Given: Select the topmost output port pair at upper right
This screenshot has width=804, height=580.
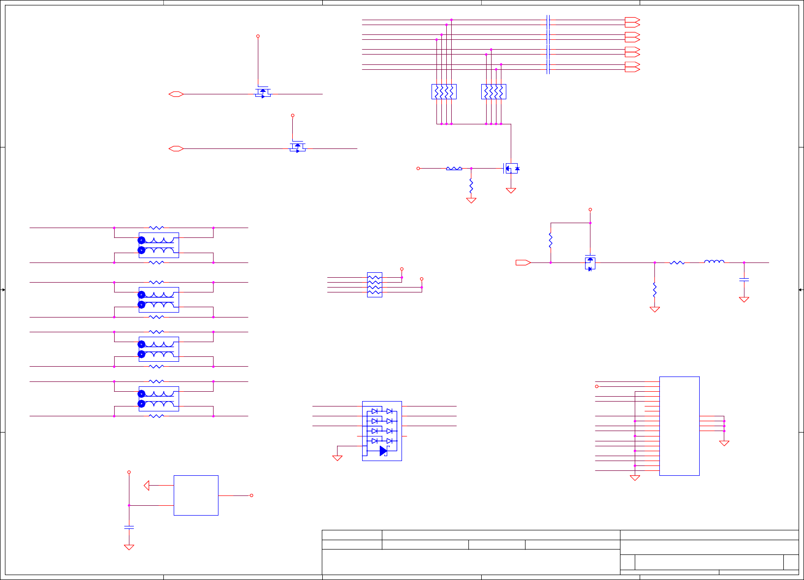Looking at the screenshot, I should [632, 22].
